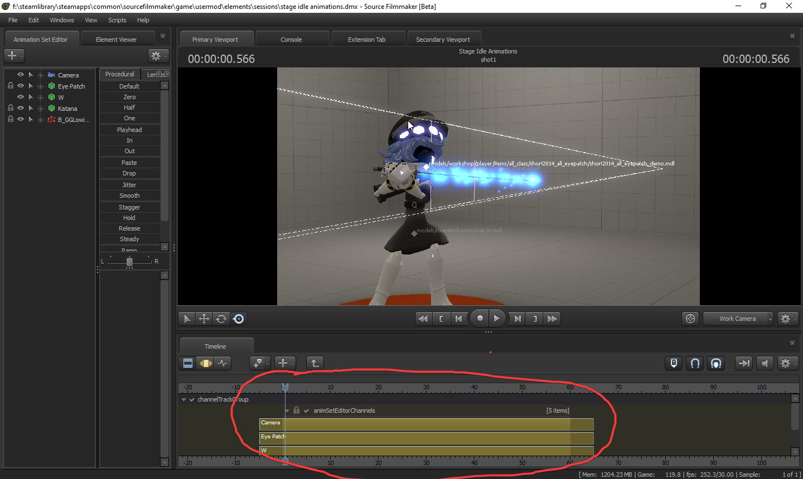Screen dimensions: 803x479
Task: Toggle visibility eye for Eye Patch
Action: point(21,86)
